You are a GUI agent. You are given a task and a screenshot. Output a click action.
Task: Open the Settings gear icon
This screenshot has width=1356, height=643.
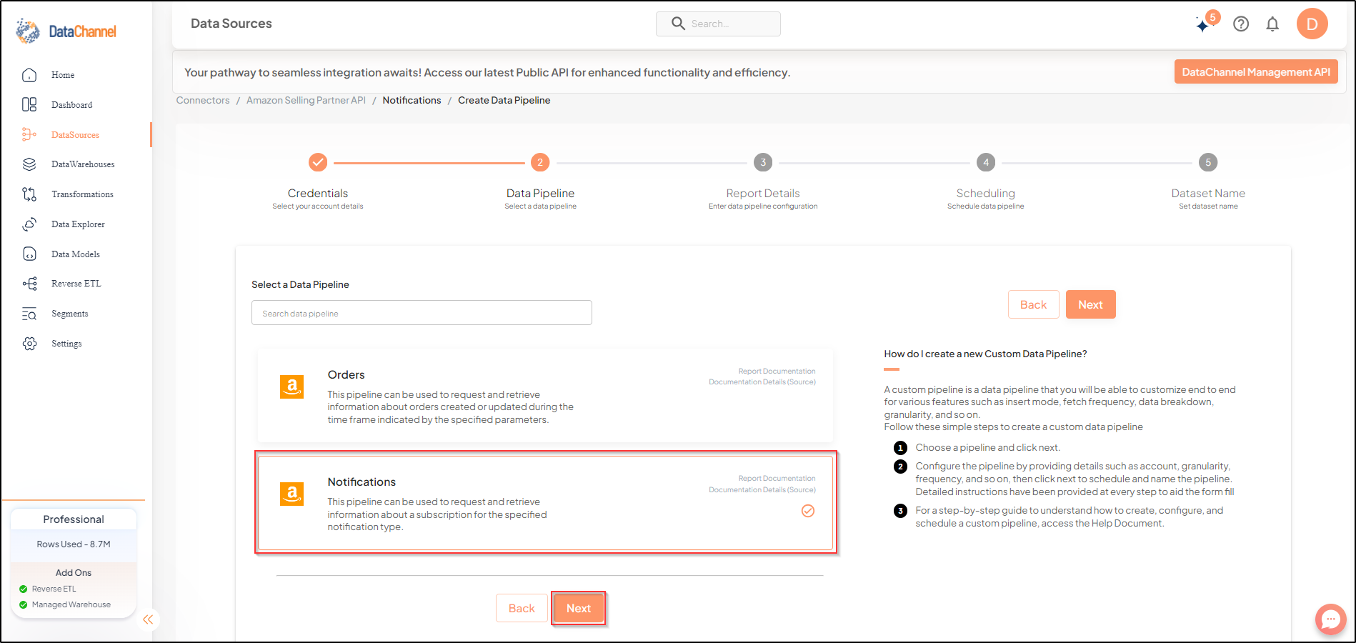pyautogui.click(x=29, y=344)
